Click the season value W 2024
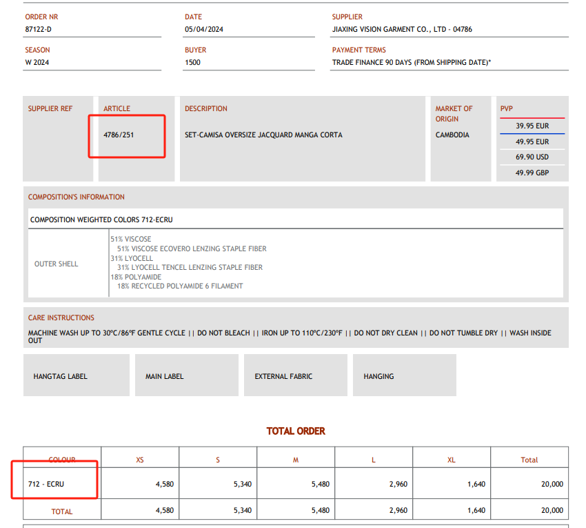The width and height of the screenshot is (586, 528). (37, 62)
